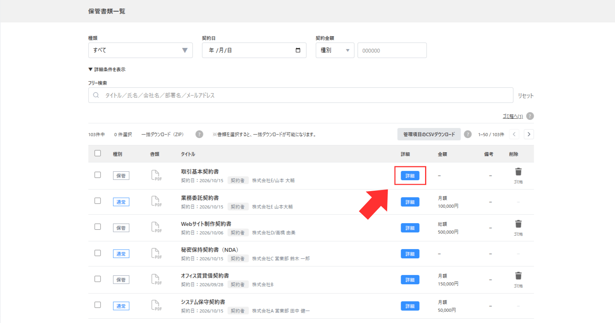Open PDF icon of 取引基本契約書
615x323 pixels.
click(156, 175)
